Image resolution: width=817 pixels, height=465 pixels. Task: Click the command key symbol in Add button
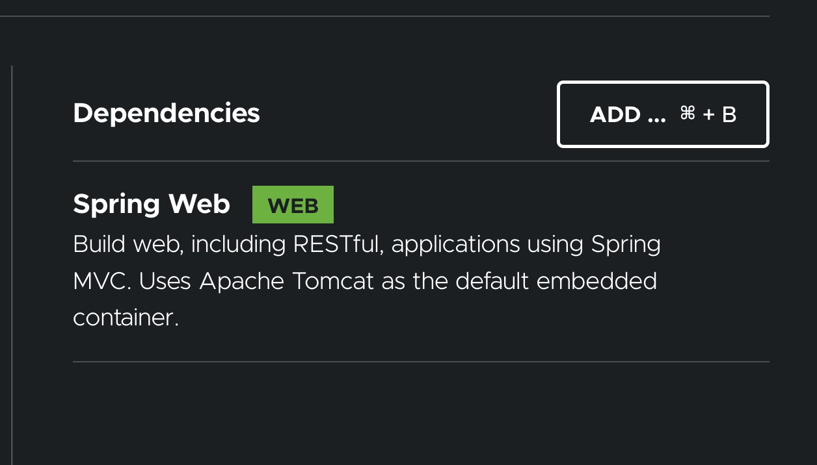[688, 114]
